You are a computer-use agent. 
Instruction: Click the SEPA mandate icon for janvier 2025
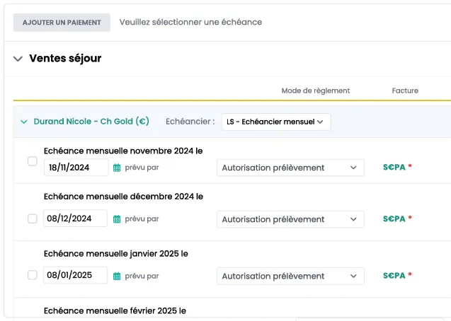394,276
